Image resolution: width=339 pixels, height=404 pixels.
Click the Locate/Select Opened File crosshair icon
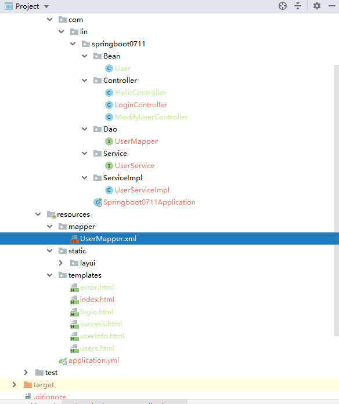pos(283,6)
